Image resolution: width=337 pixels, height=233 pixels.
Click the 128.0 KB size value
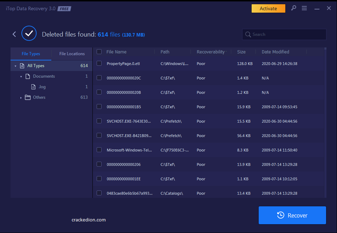(245, 64)
